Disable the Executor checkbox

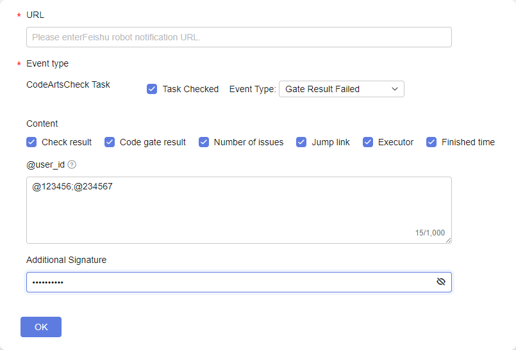click(x=367, y=142)
